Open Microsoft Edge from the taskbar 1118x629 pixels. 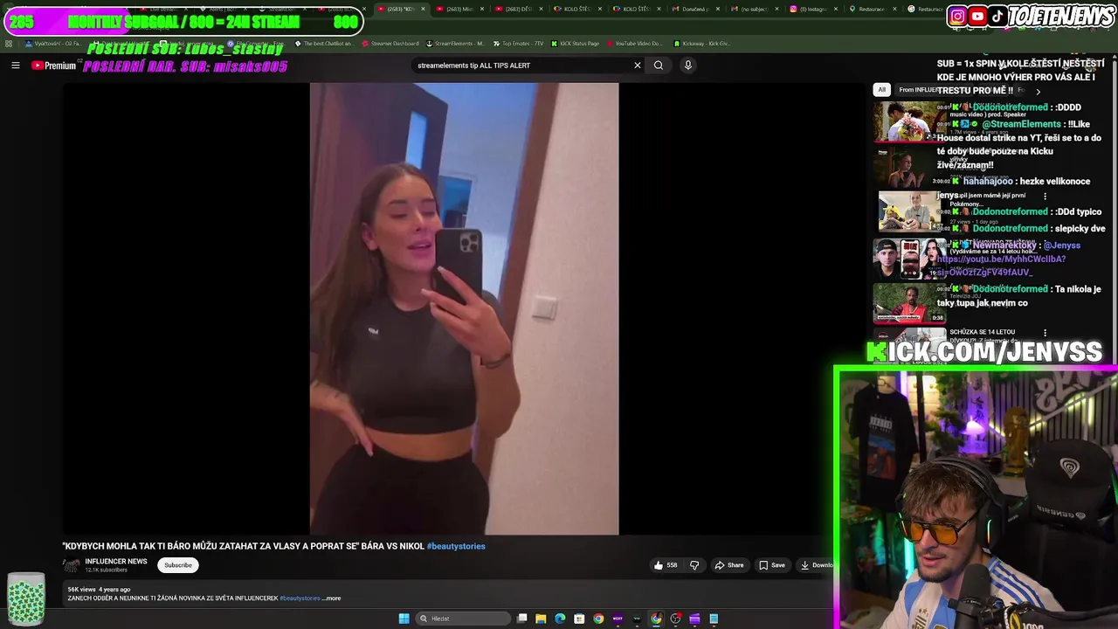[560, 619]
